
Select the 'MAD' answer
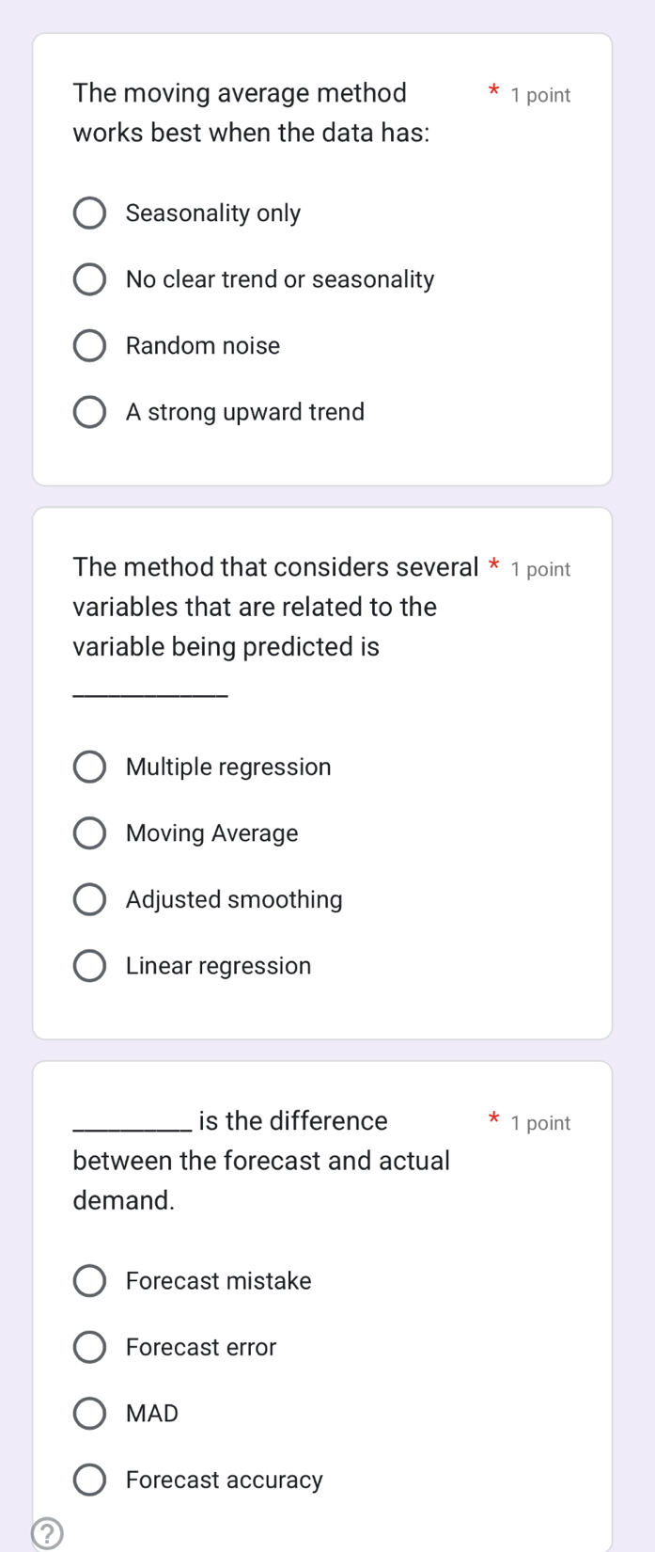(89, 1414)
